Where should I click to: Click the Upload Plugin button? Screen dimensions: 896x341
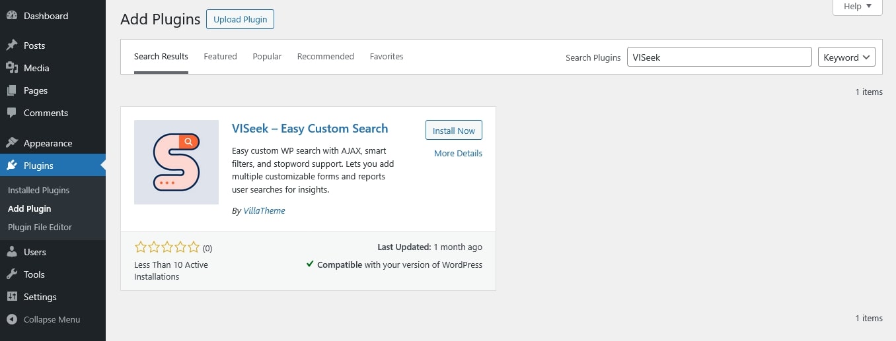coord(240,19)
